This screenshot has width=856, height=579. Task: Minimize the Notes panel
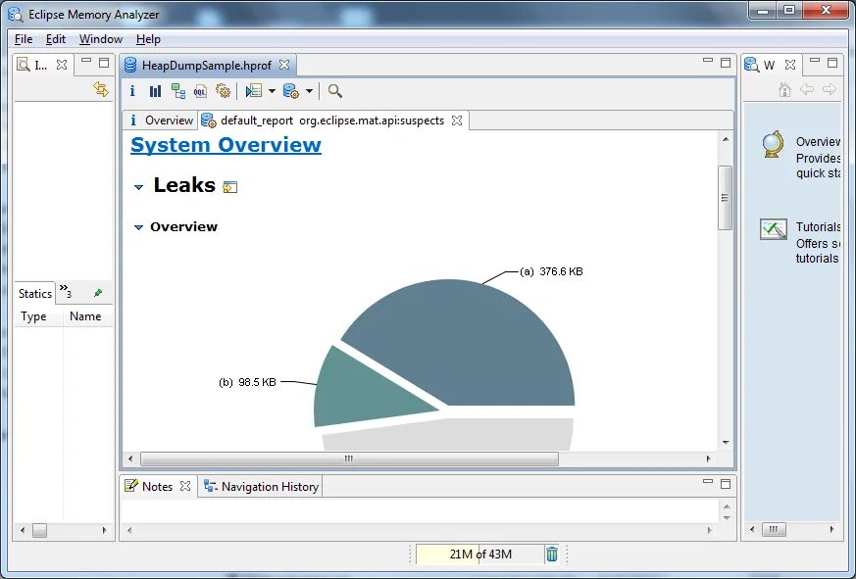pos(708,481)
